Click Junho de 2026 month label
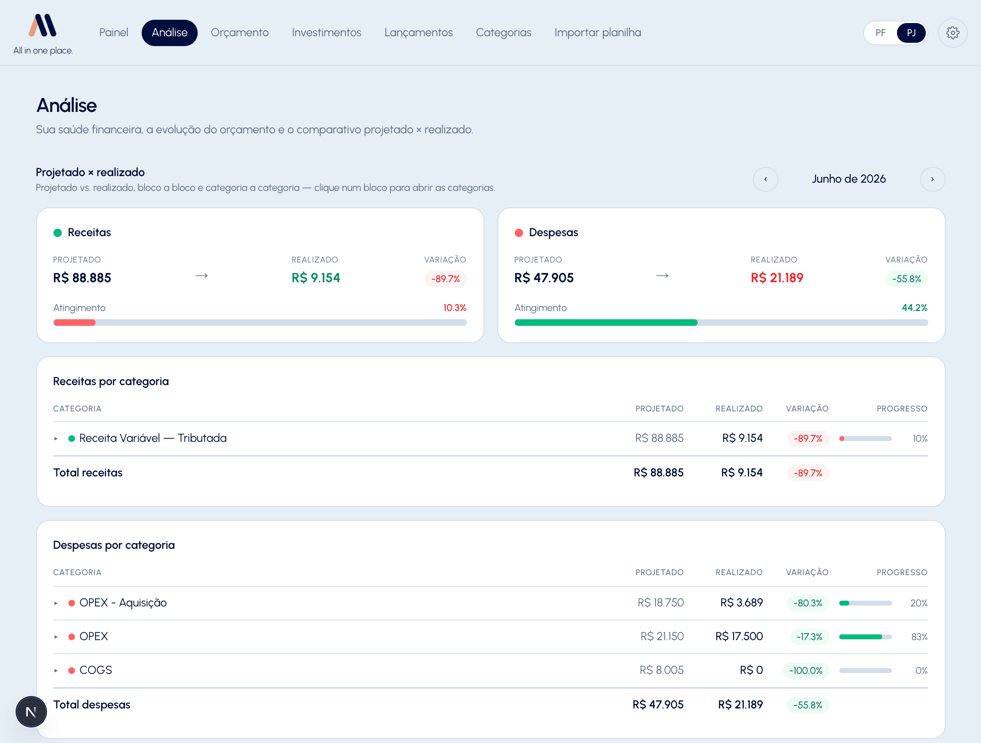981x743 pixels. (x=848, y=179)
